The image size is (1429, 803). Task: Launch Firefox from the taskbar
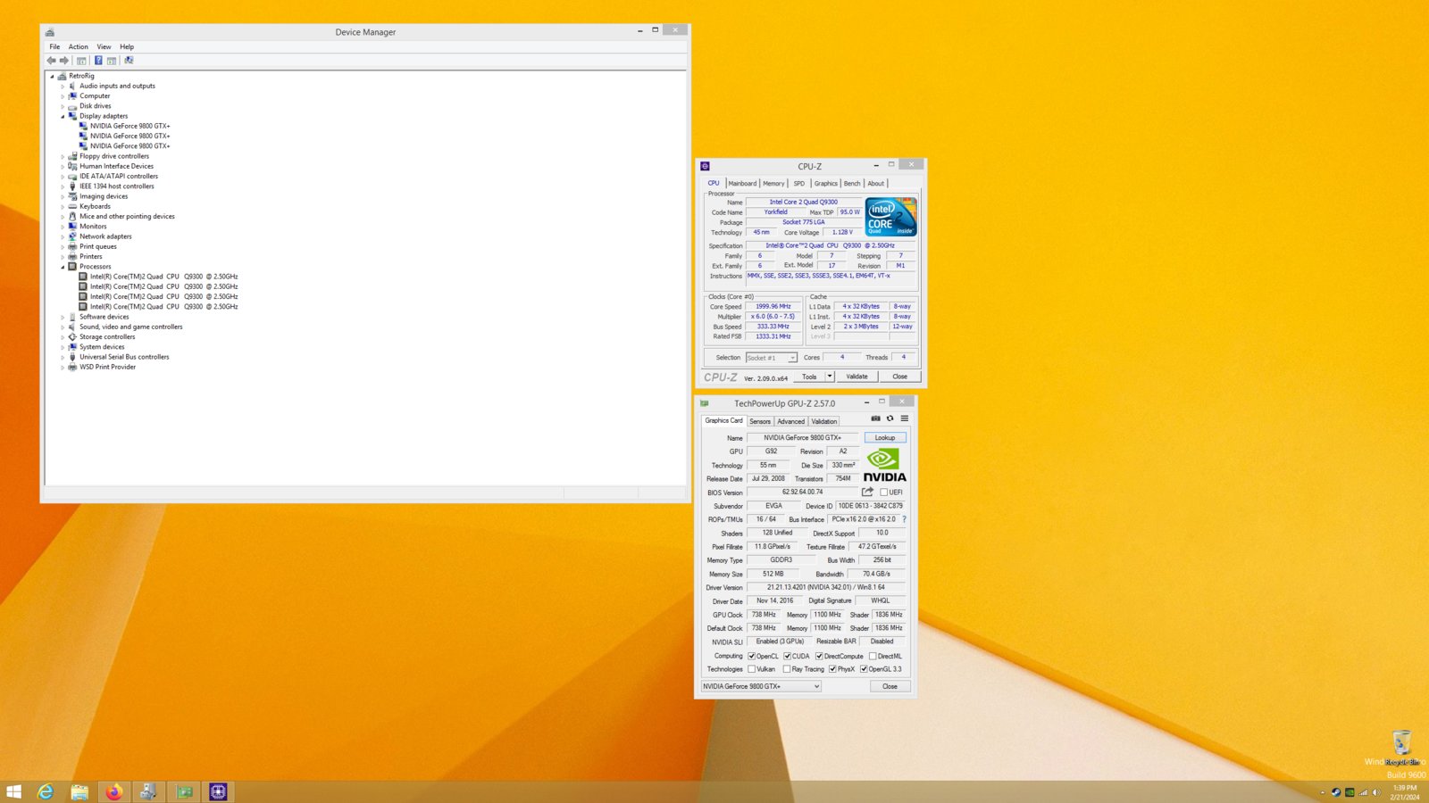point(113,791)
